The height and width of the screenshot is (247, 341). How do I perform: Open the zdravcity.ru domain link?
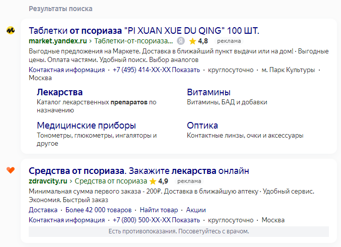(48, 181)
